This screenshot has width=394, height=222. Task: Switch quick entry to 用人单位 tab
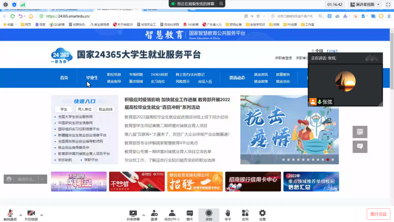pos(85,109)
